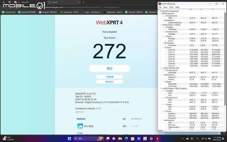Select the Write Rate speed row
Screen dimensions: 227x142
(x=191, y=86)
